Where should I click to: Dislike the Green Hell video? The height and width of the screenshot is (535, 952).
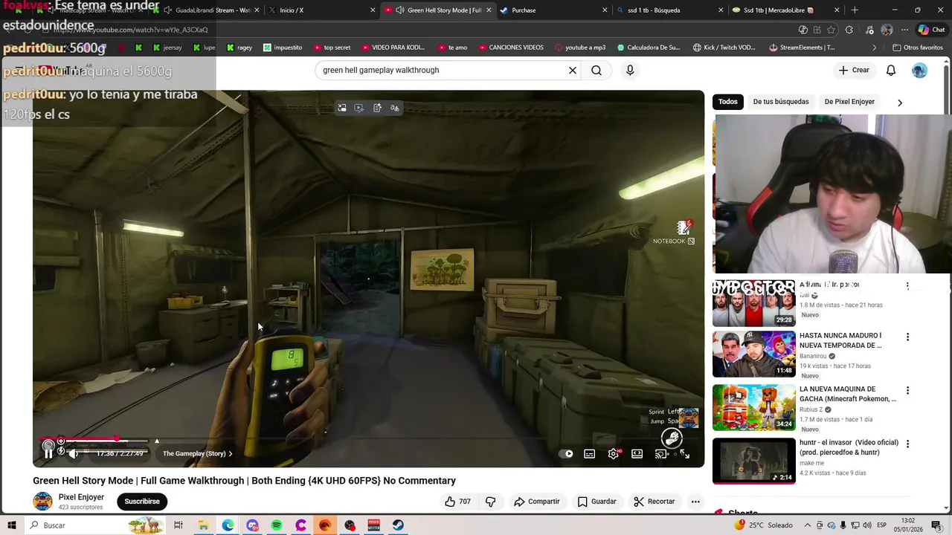(x=490, y=502)
